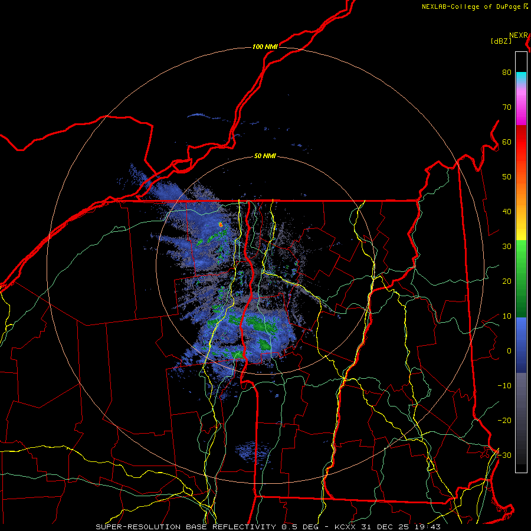Click the orange-red high reflectivity echo cell
Viewport: 531px width, 531px height.
(221, 224)
